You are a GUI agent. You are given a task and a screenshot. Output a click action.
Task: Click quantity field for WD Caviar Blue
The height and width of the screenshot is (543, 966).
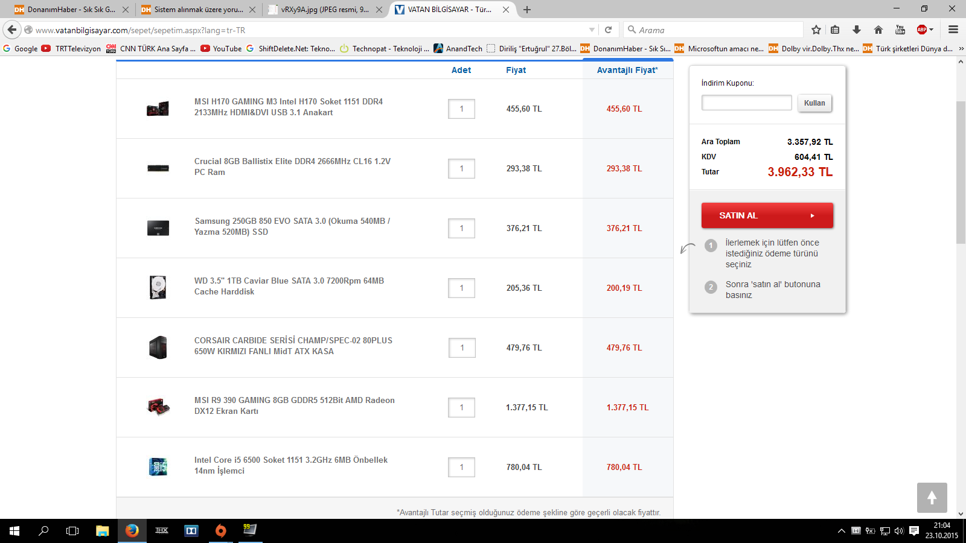point(461,288)
